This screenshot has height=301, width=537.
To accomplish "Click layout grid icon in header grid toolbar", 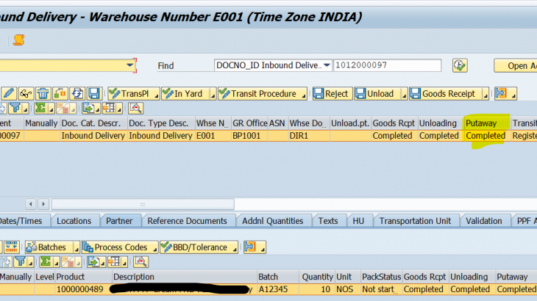I will [110, 109].
